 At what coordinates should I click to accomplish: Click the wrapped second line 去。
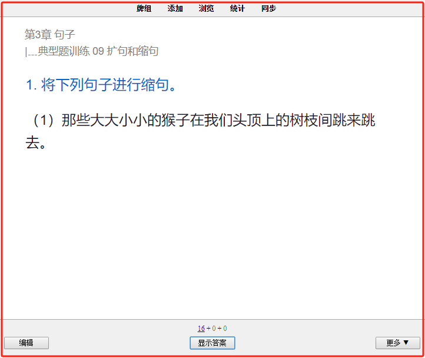[36, 142]
